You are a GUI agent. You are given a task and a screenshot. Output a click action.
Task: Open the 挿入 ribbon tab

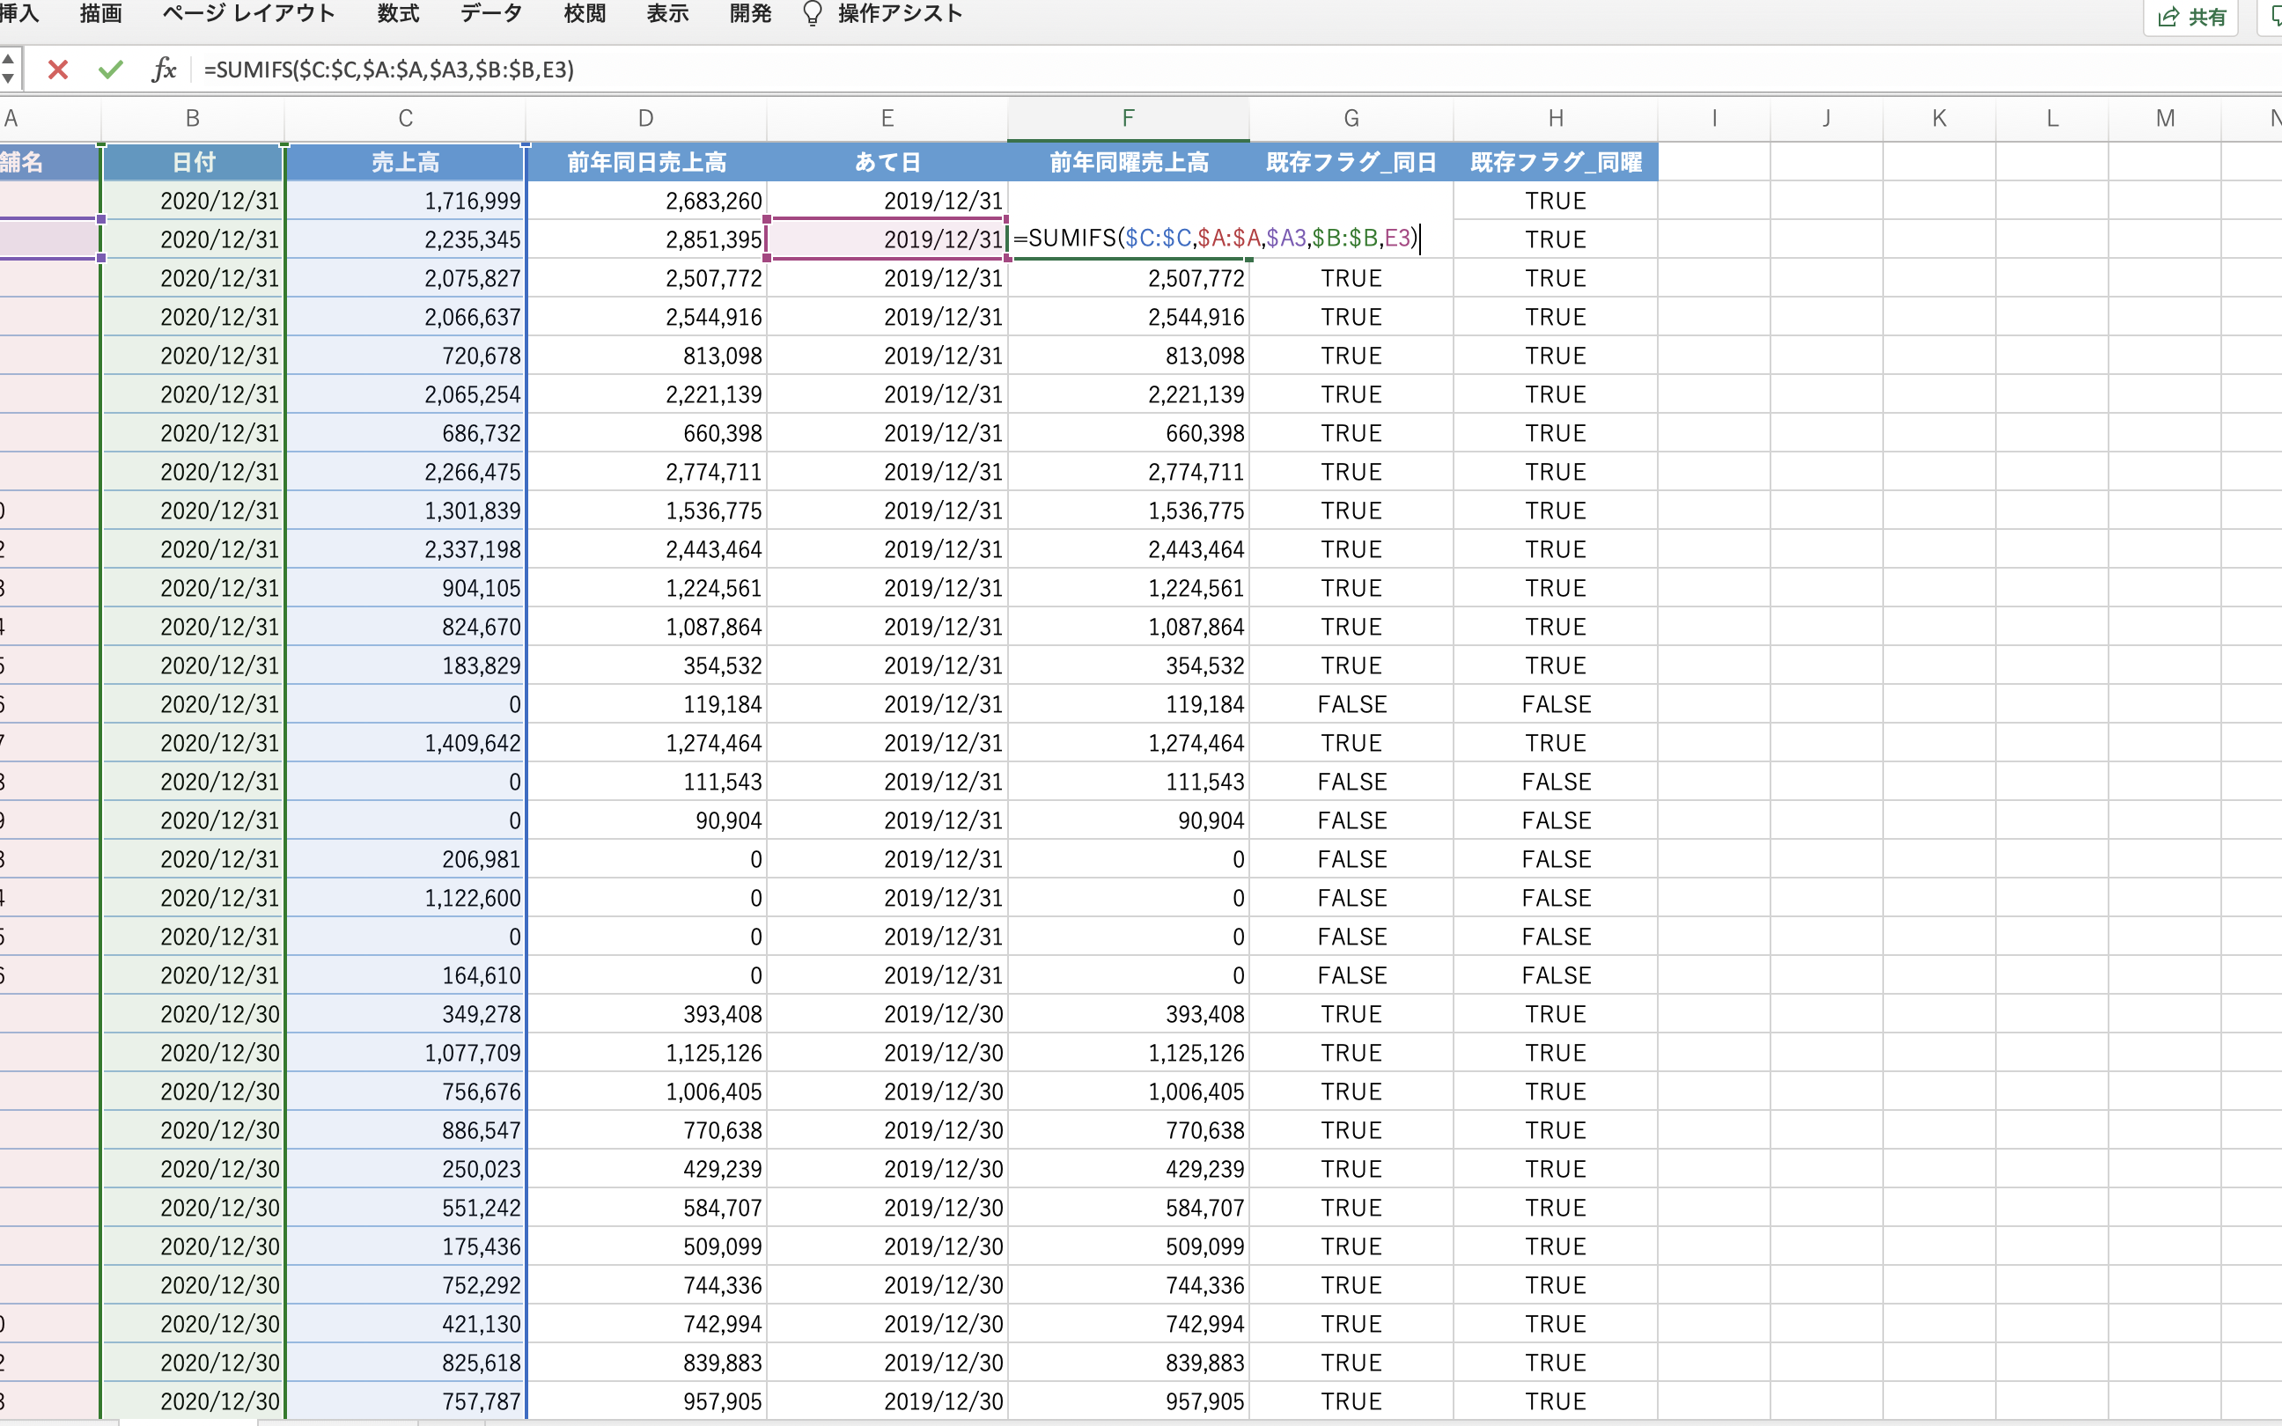(x=18, y=13)
